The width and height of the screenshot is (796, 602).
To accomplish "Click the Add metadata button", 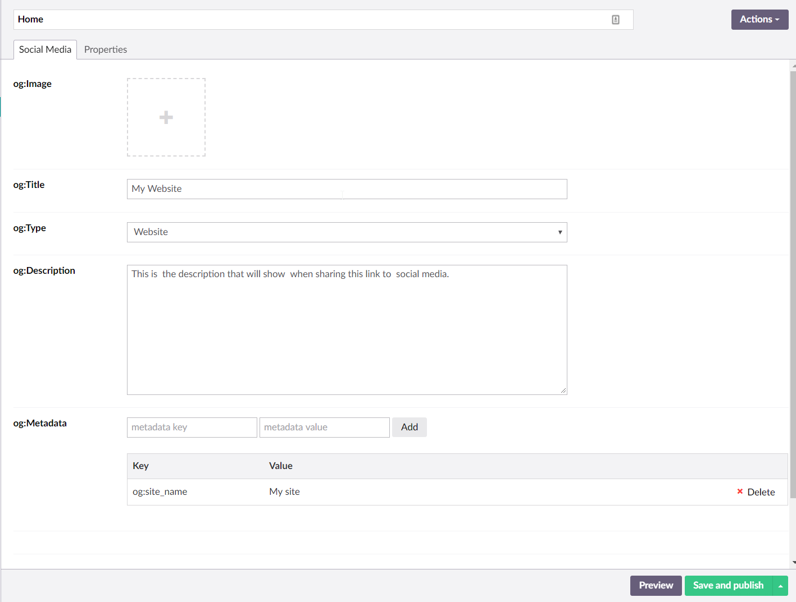I will click(x=410, y=428).
